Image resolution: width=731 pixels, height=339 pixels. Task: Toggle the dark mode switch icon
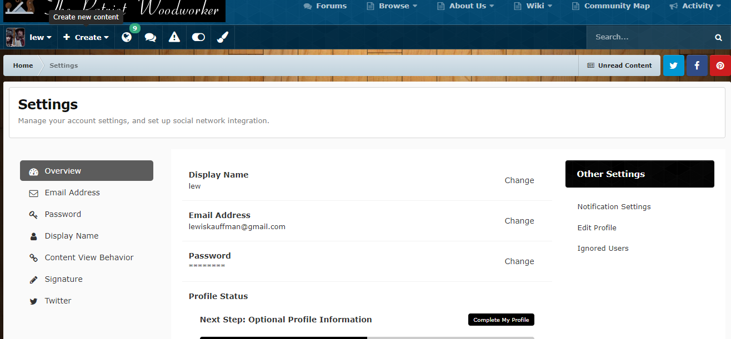pos(198,37)
